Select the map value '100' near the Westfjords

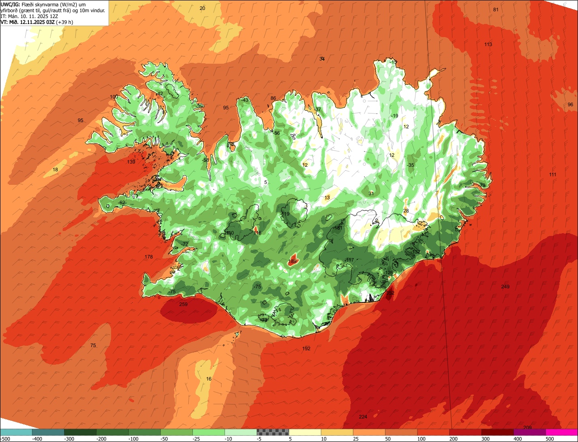(x=114, y=97)
